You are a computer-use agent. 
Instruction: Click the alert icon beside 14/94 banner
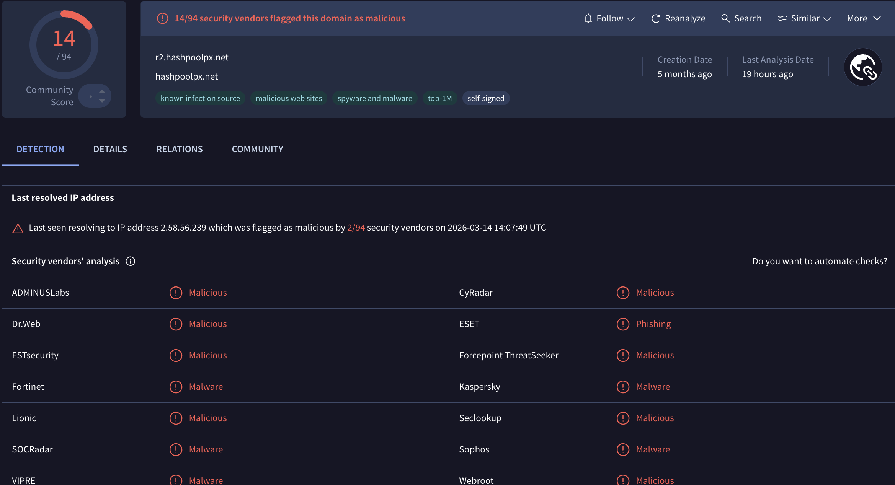point(163,18)
